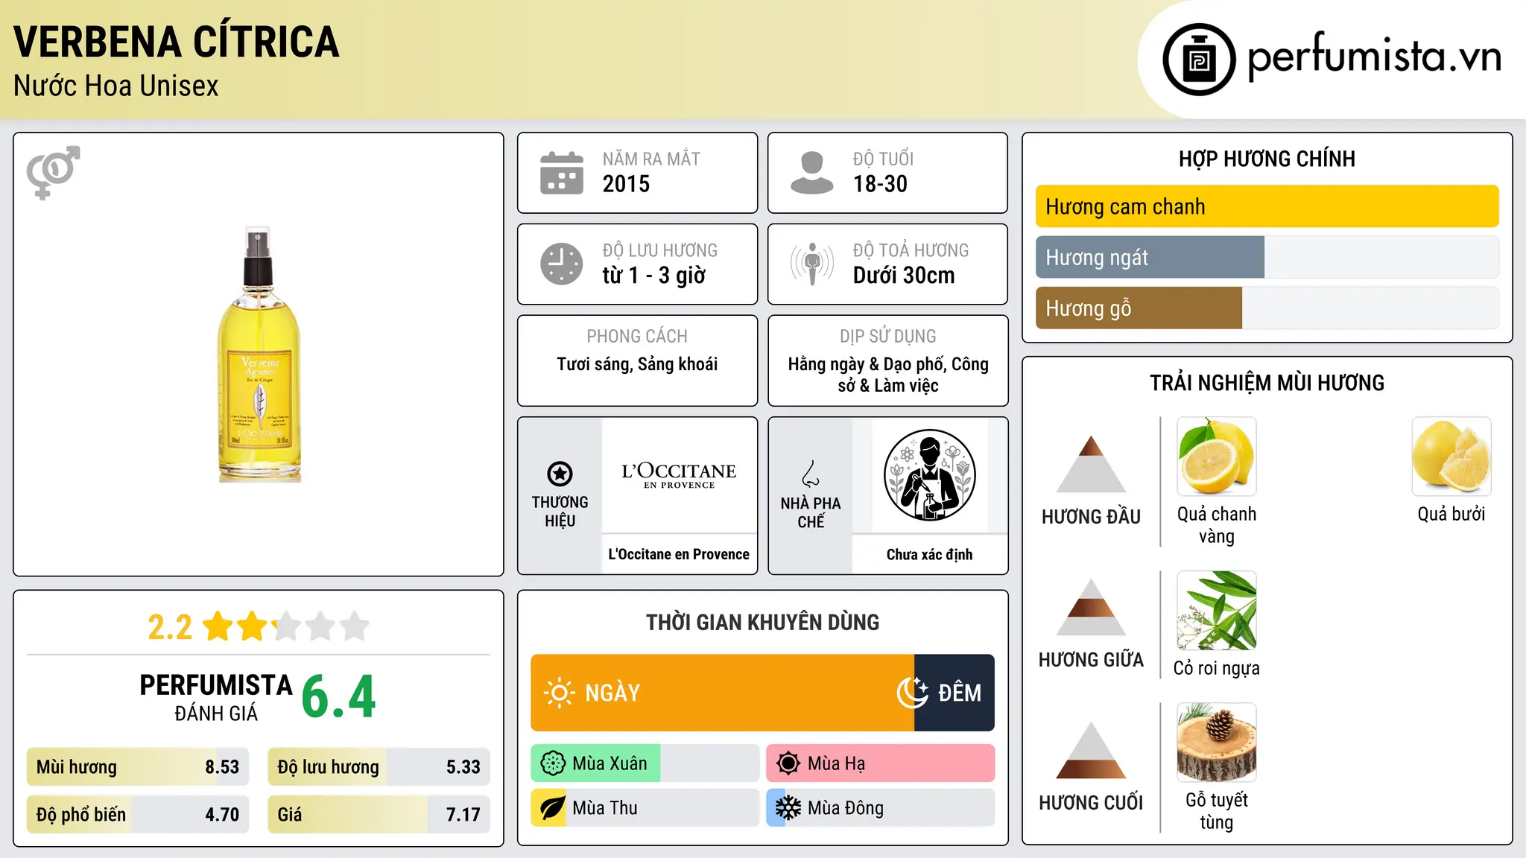Click the sillage value Dưới 30cm

903,276
